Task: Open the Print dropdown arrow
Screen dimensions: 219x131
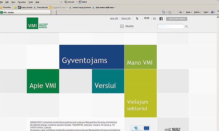Action: pos(184,12)
